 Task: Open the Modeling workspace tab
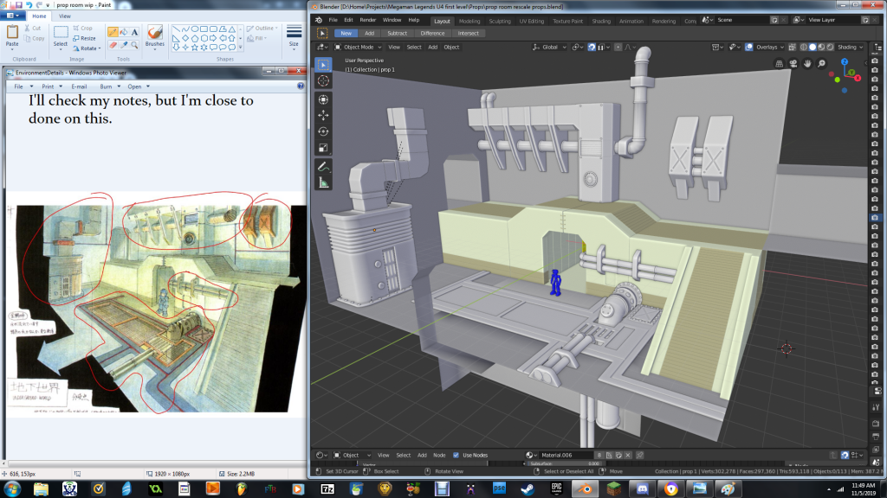469,21
